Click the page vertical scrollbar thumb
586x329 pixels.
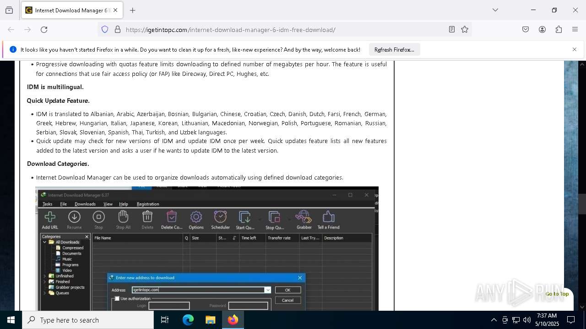coord(582,204)
